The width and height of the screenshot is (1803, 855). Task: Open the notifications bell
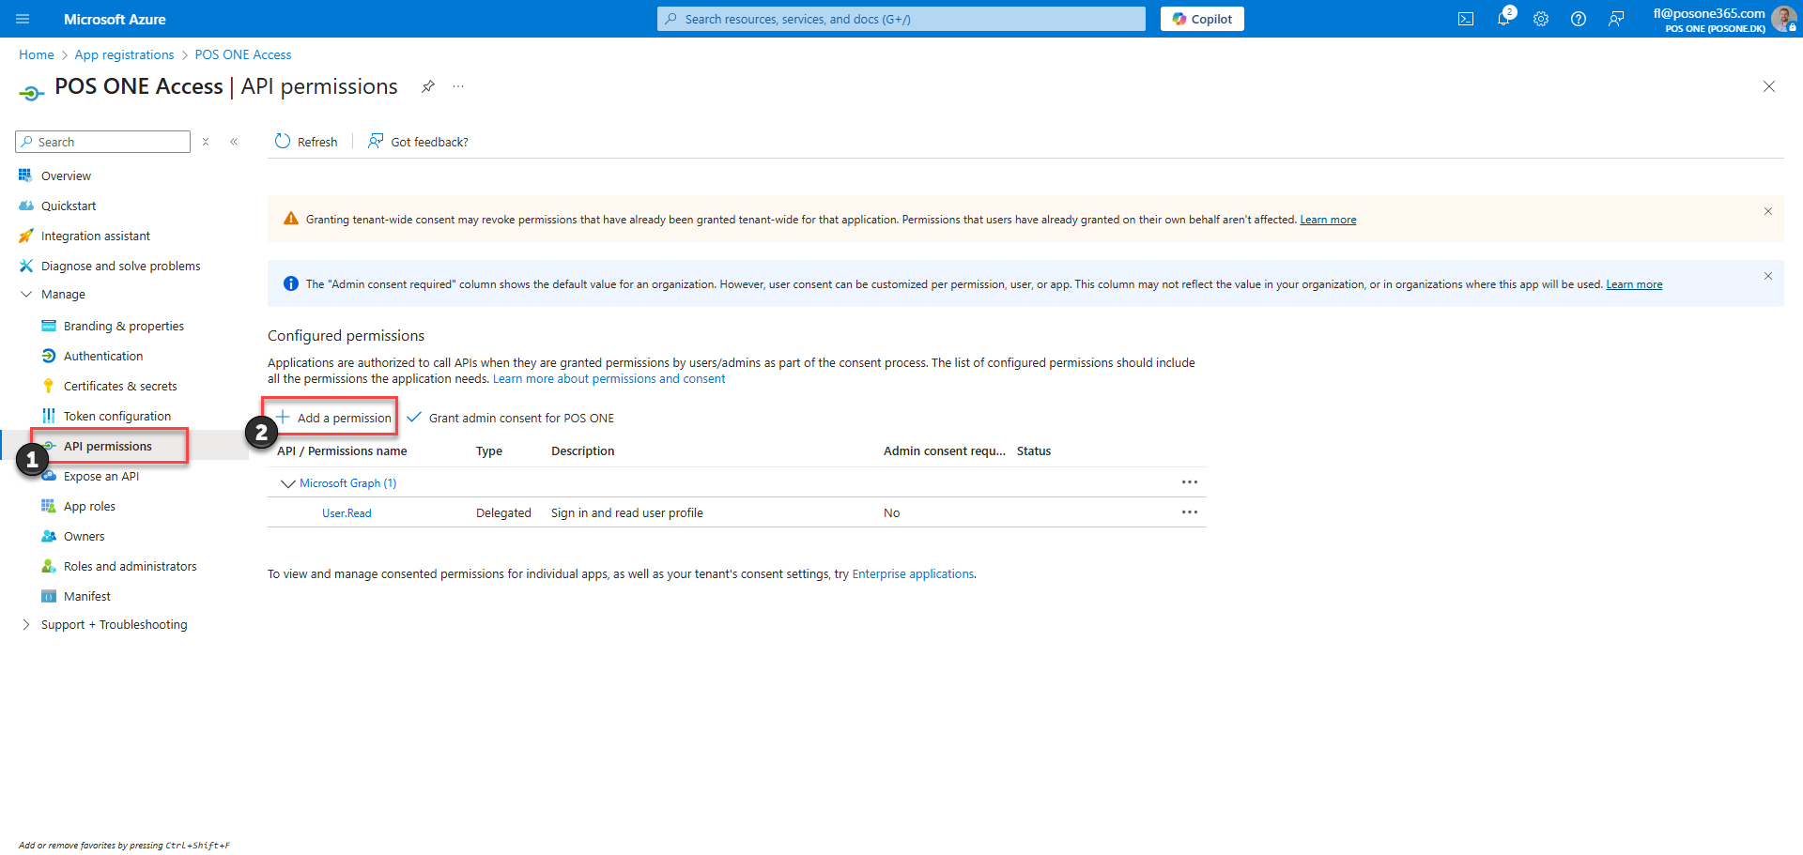1503,19
